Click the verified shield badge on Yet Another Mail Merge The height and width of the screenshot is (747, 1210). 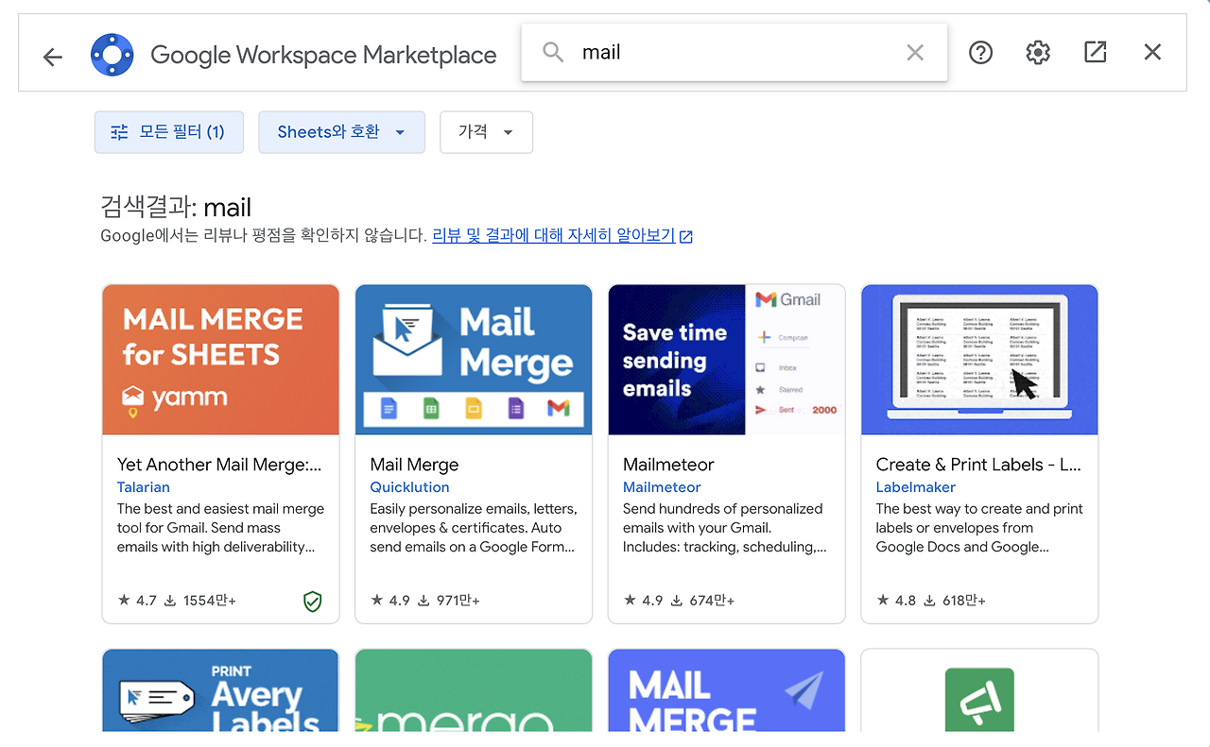[312, 601]
